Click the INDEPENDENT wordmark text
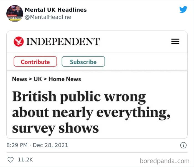Viewport: 194px width, 167px height. [x=63, y=42]
